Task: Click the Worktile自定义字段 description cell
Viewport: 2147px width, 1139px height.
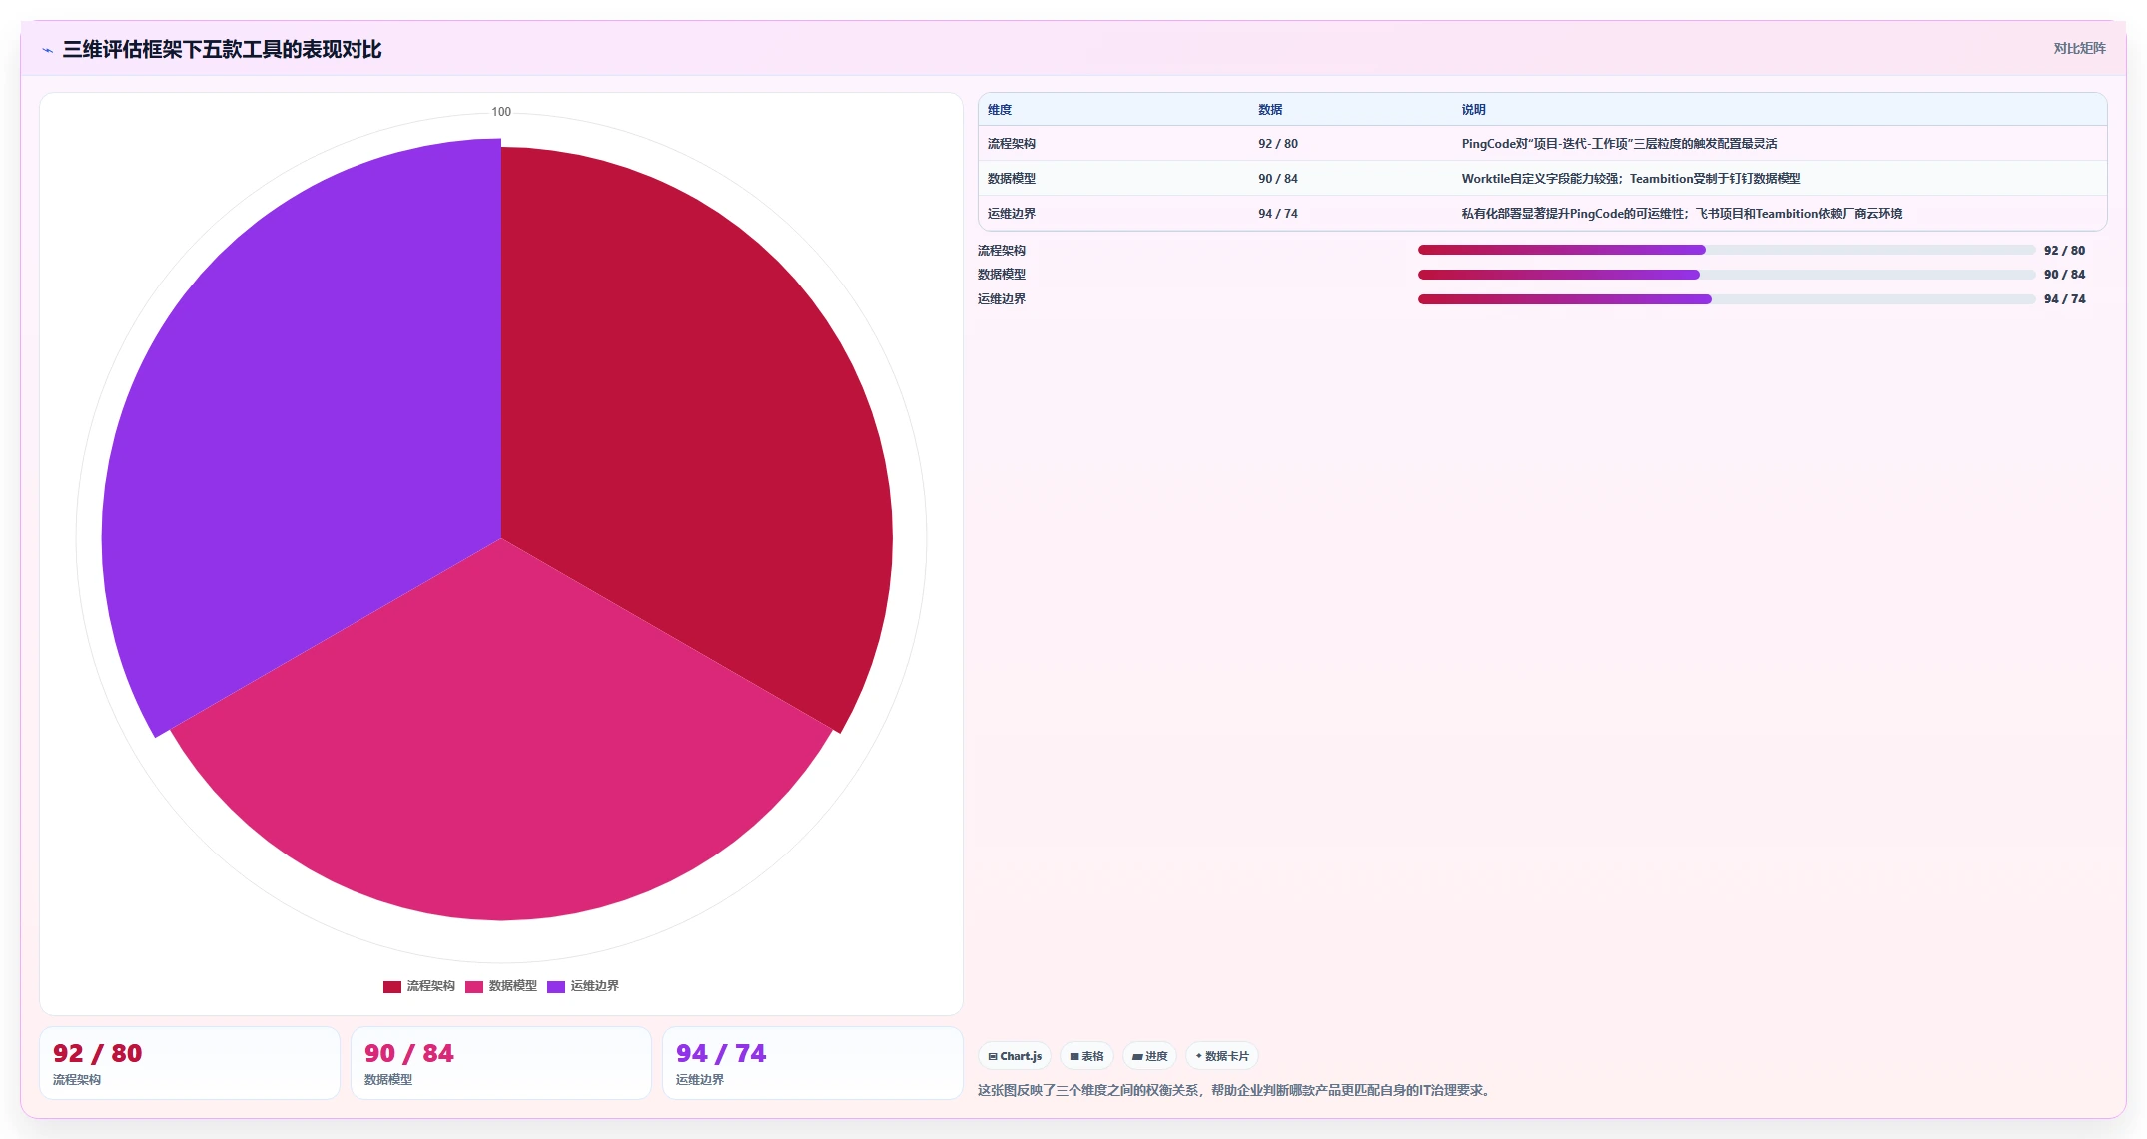Action: (x=1632, y=179)
